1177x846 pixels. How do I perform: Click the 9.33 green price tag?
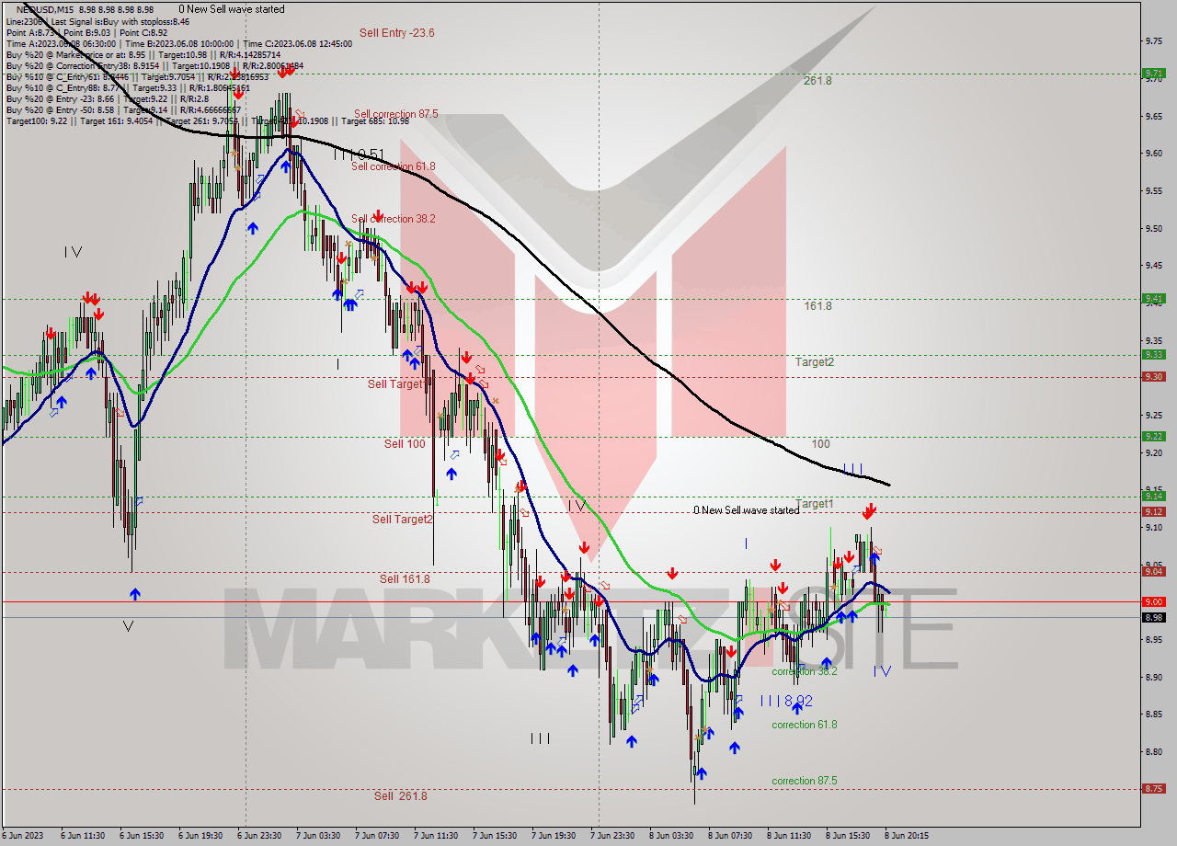pyautogui.click(x=1153, y=354)
